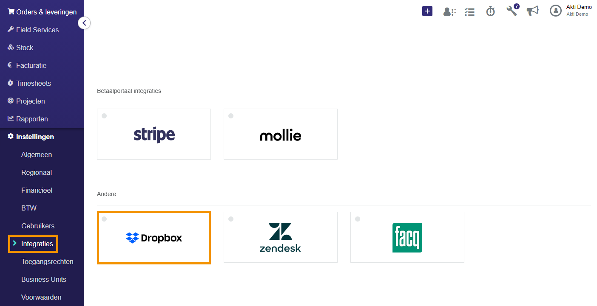Click the plus quick-add icon in top bar
The width and height of the screenshot is (597, 306).
click(427, 11)
